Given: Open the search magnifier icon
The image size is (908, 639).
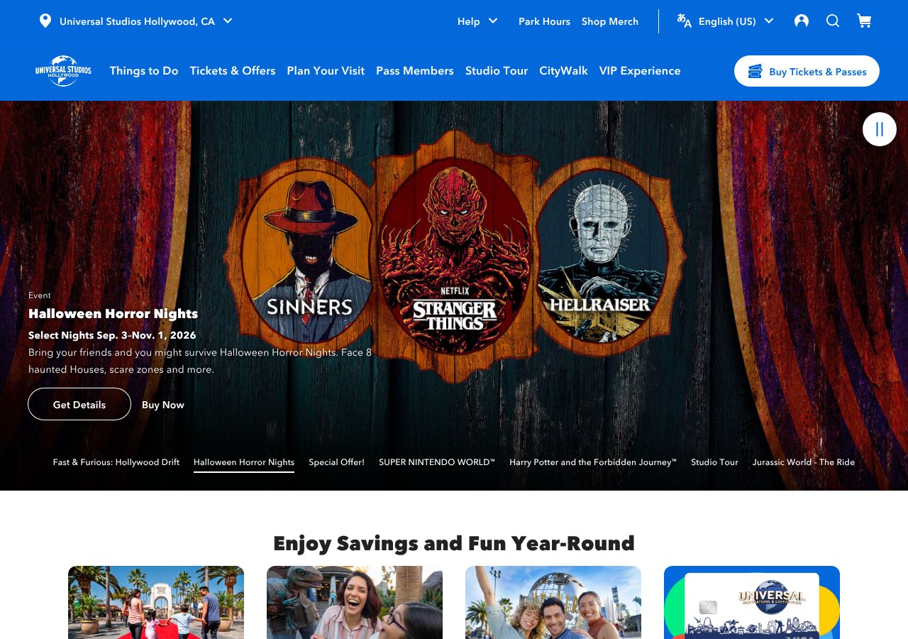Looking at the screenshot, I should tap(833, 21).
